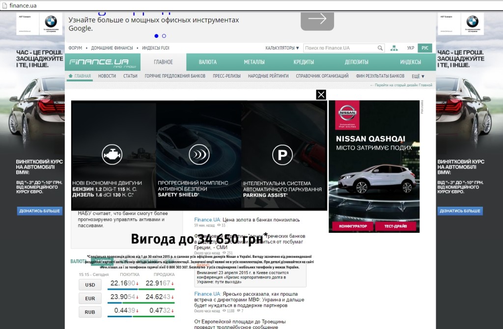Click the EUR sell rate 24.6243
Viewport: 503px width, 329px height.
click(x=160, y=297)
